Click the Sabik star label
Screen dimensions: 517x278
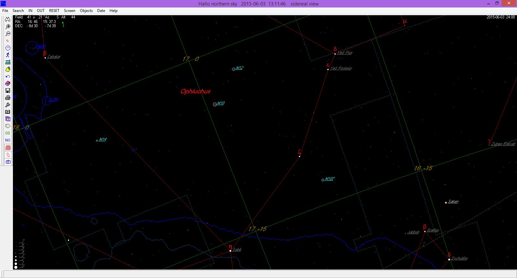(x=237, y=250)
